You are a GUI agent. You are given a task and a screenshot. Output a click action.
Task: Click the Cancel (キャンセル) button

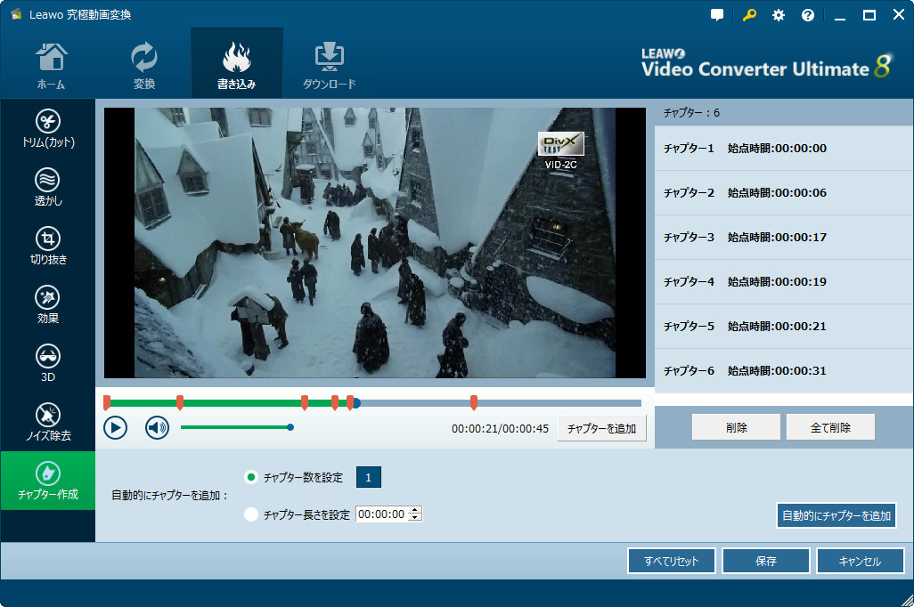pos(861,561)
